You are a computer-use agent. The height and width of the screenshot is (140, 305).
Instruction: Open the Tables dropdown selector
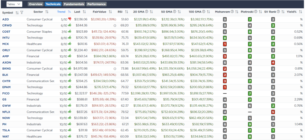(x=14, y=4)
